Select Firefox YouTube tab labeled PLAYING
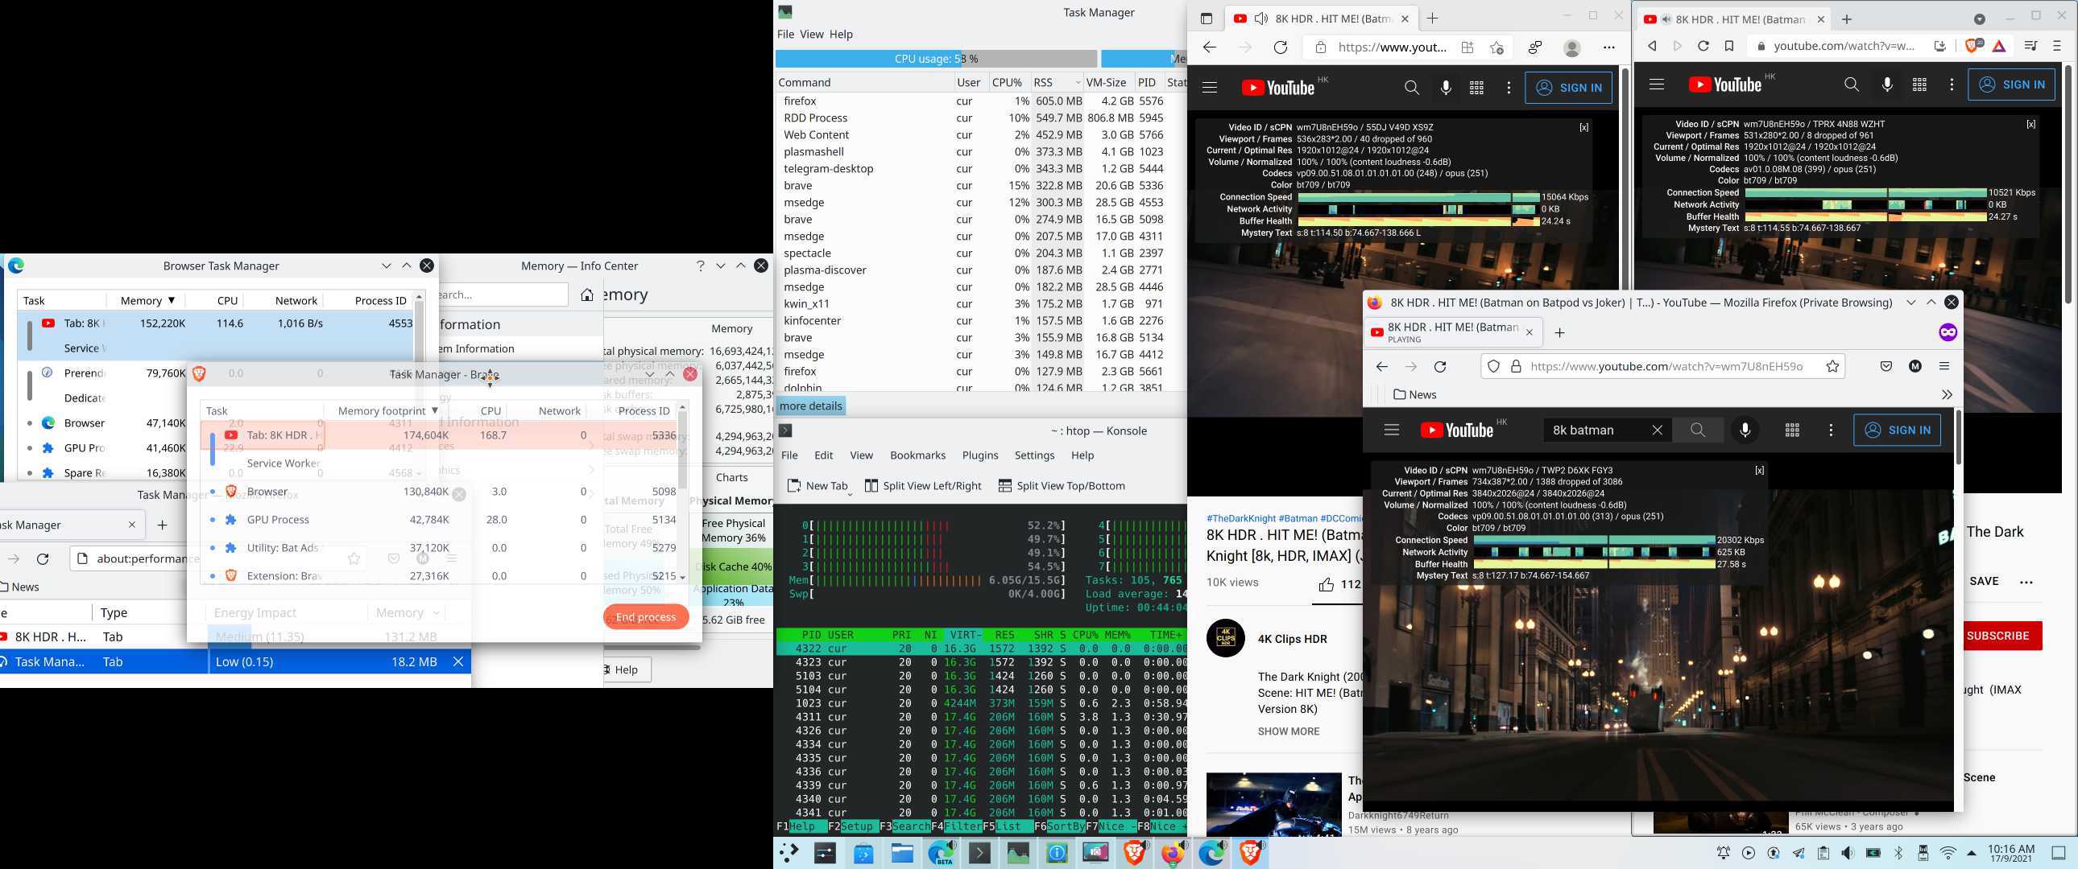2078x869 pixels. coord(1452,332)
